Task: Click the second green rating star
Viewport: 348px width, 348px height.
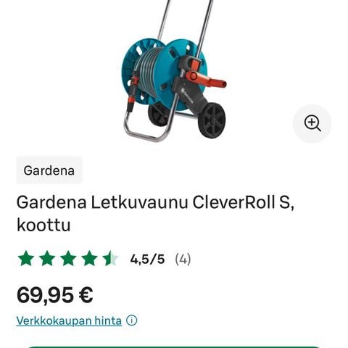Action: click(x=47, y=259)
